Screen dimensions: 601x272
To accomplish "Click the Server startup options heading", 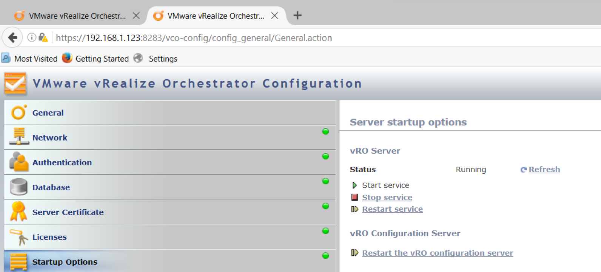I will pyautogui.click(x=408, y=122).
